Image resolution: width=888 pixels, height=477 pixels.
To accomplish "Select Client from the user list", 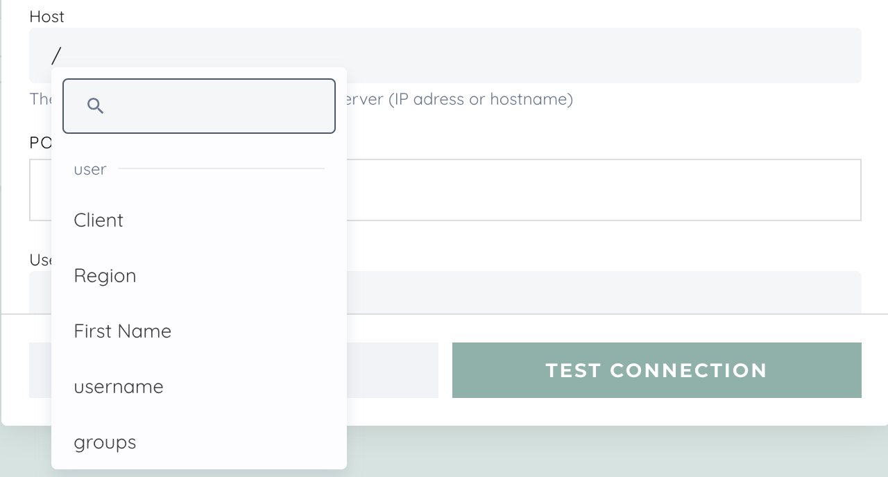I will [x=99, y=220].
